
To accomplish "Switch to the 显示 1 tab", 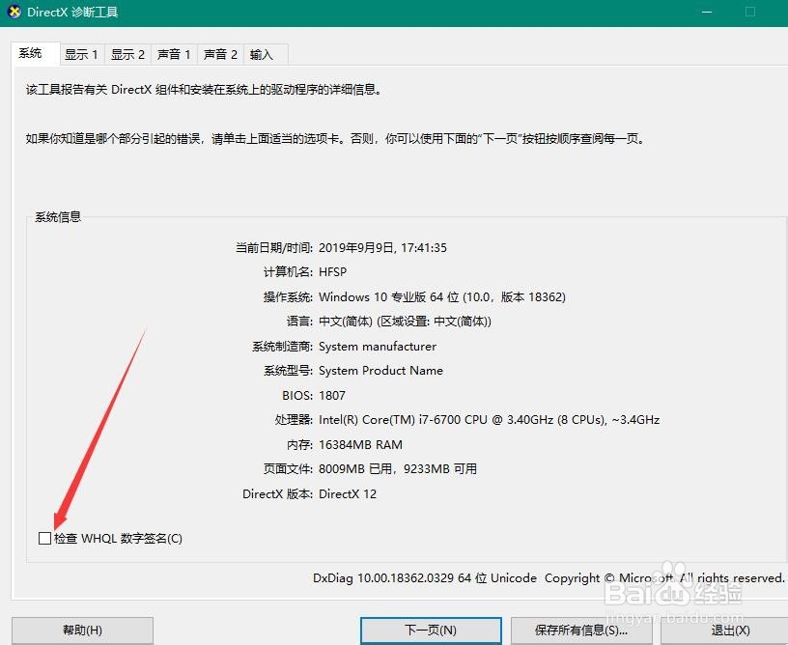I will 81,54.
